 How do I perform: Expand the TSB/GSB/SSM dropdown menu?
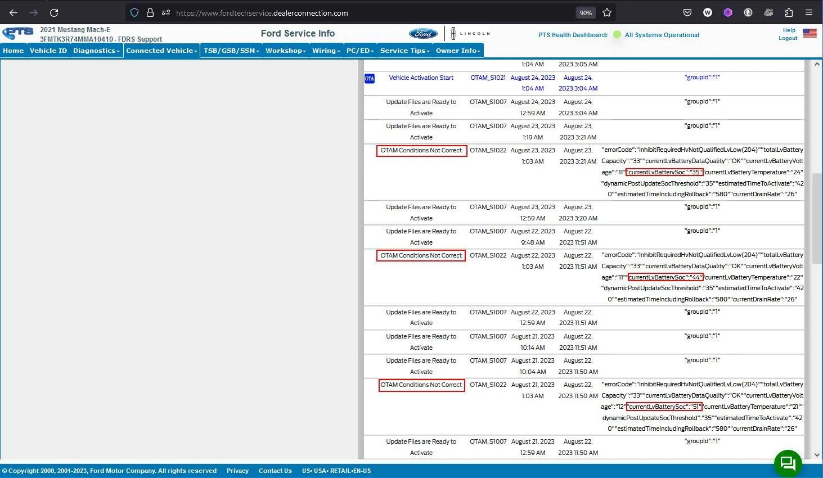(231, 51)
